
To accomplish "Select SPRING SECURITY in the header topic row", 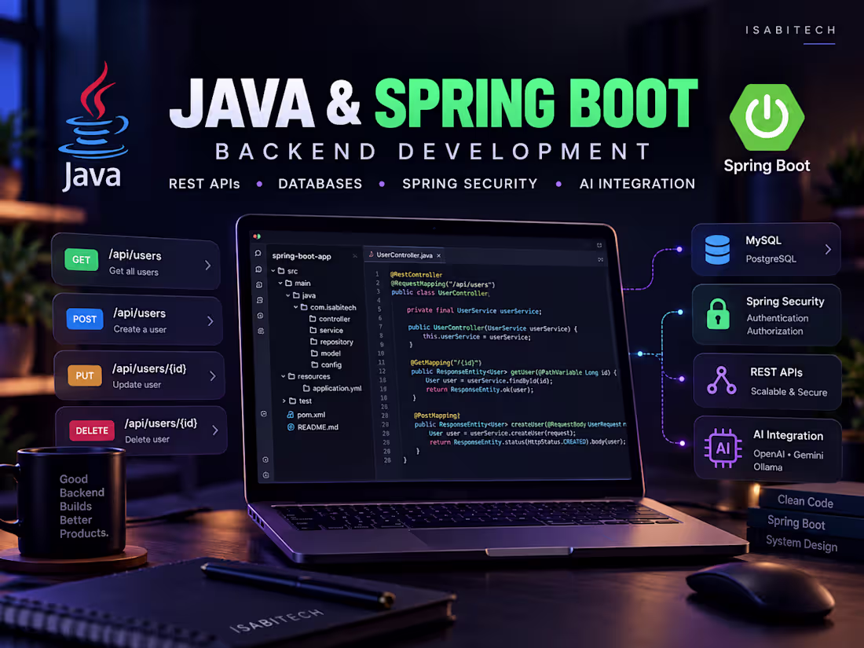I will (470, 184).
